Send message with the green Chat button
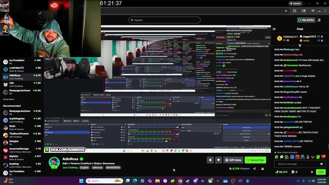 [x=321, y=172]
